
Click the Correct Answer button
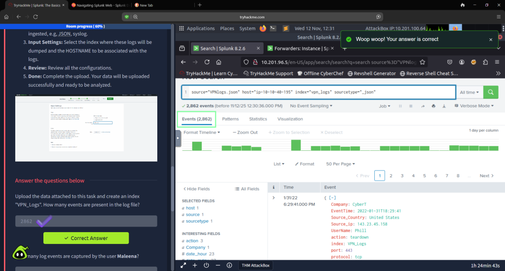86,238
